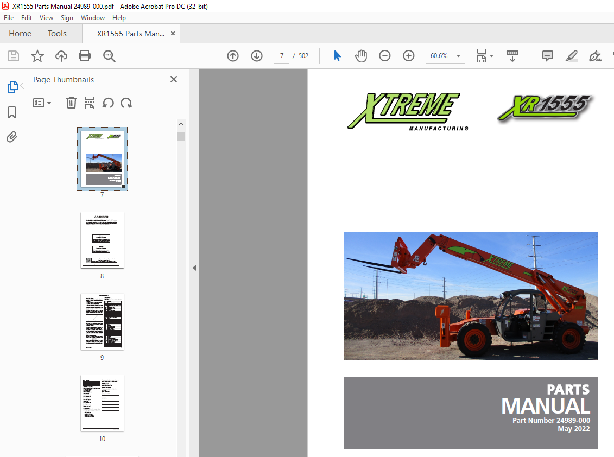Open the Window menu
The height and width of the screenshot is (457, 614).
(x=93, y=17)
